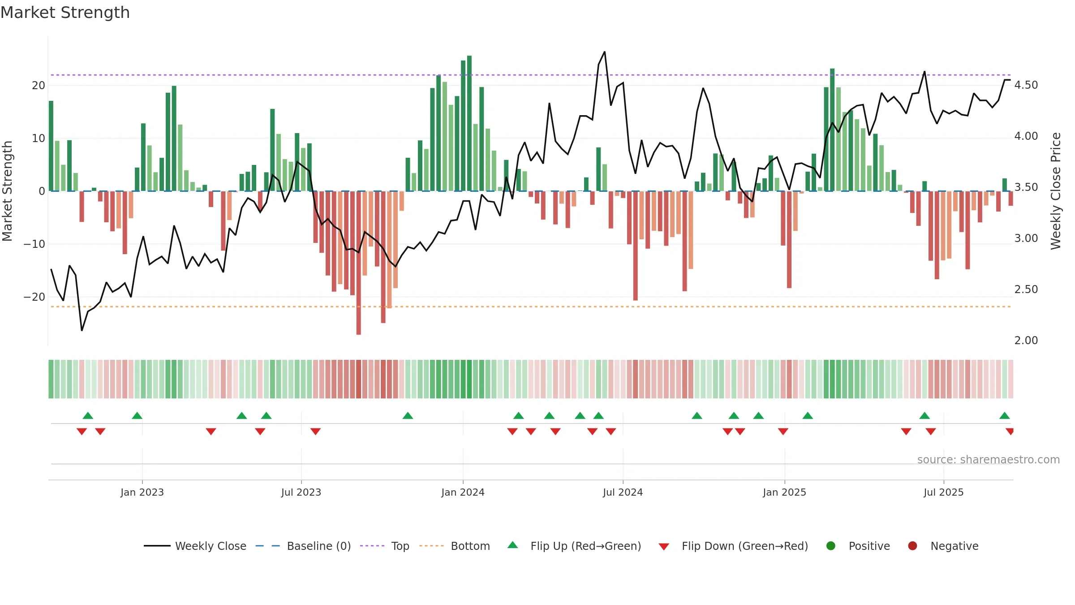Click the 20 tick on the left axis
Viewport: 1075px width, 605px height.
pyautogui.click(x=39, y=85)
